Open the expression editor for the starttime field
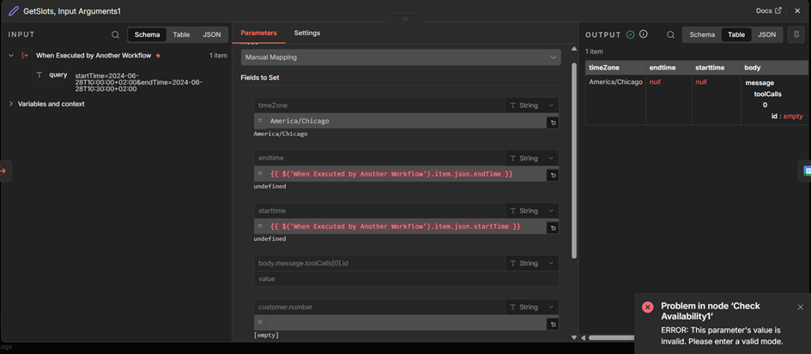811x354 pixels. [553, 227]
